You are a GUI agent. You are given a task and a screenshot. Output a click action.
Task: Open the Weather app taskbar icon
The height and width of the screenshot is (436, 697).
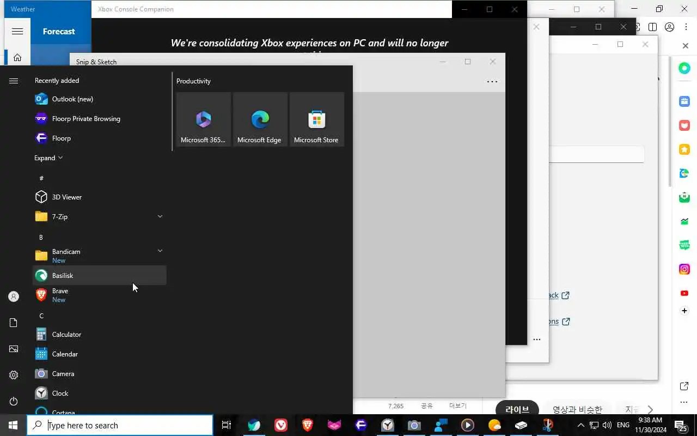(x=494, y=425)
